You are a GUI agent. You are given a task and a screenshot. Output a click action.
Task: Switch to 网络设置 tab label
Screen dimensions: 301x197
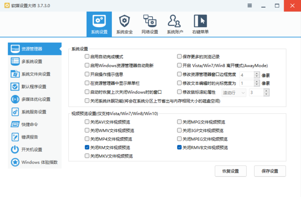(150, 32)
